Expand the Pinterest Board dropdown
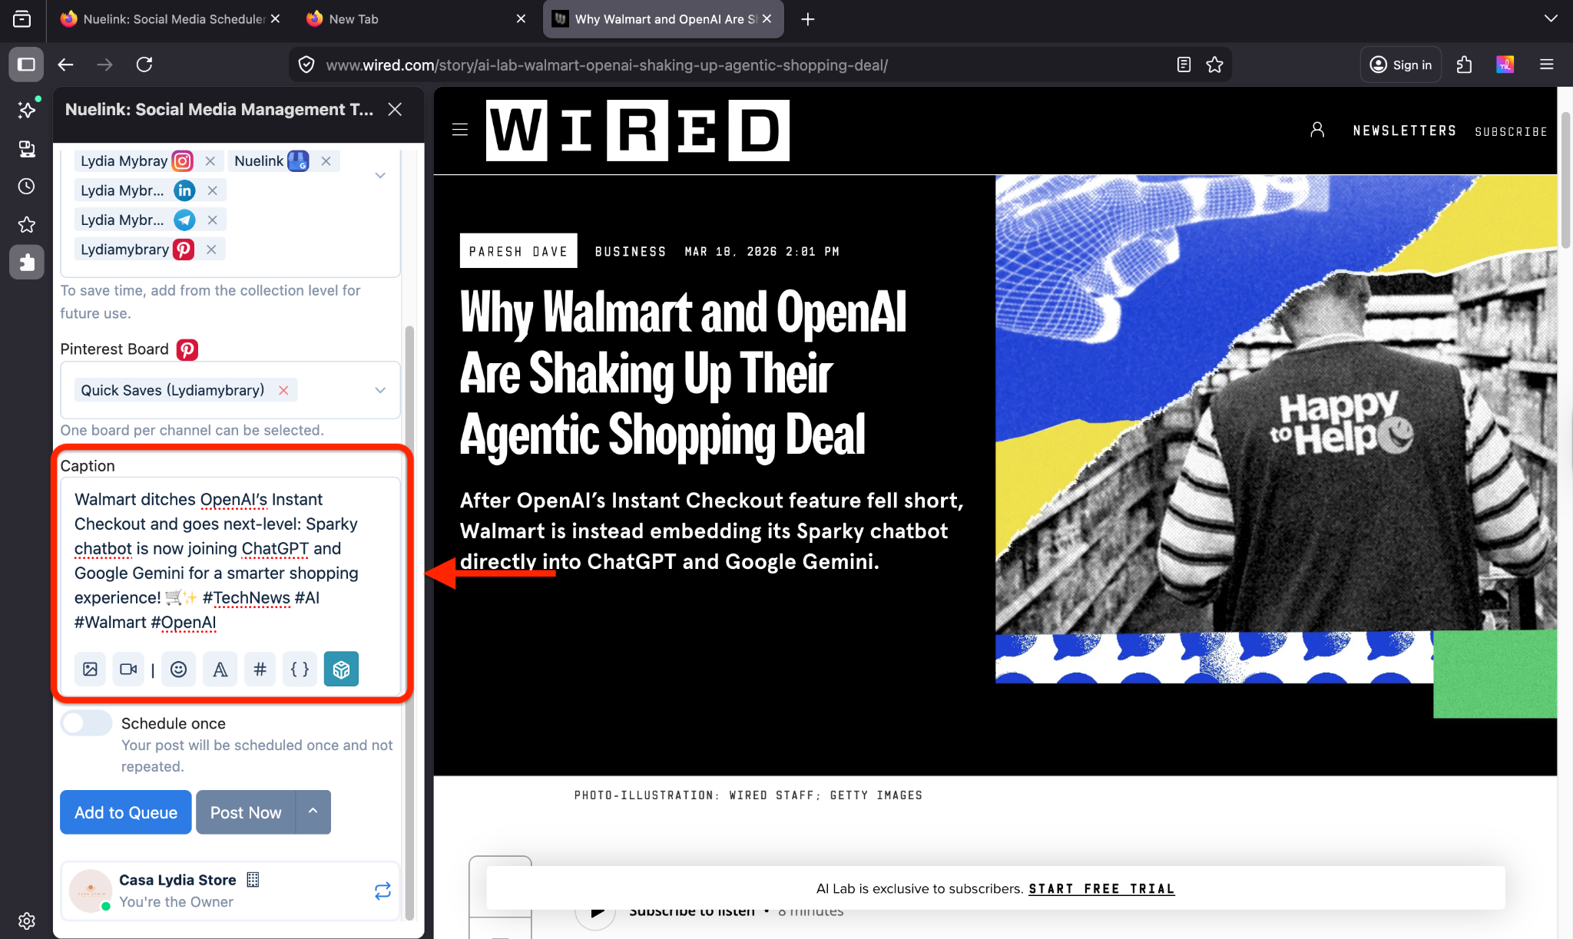The image size is (1573, 939). 380,390
